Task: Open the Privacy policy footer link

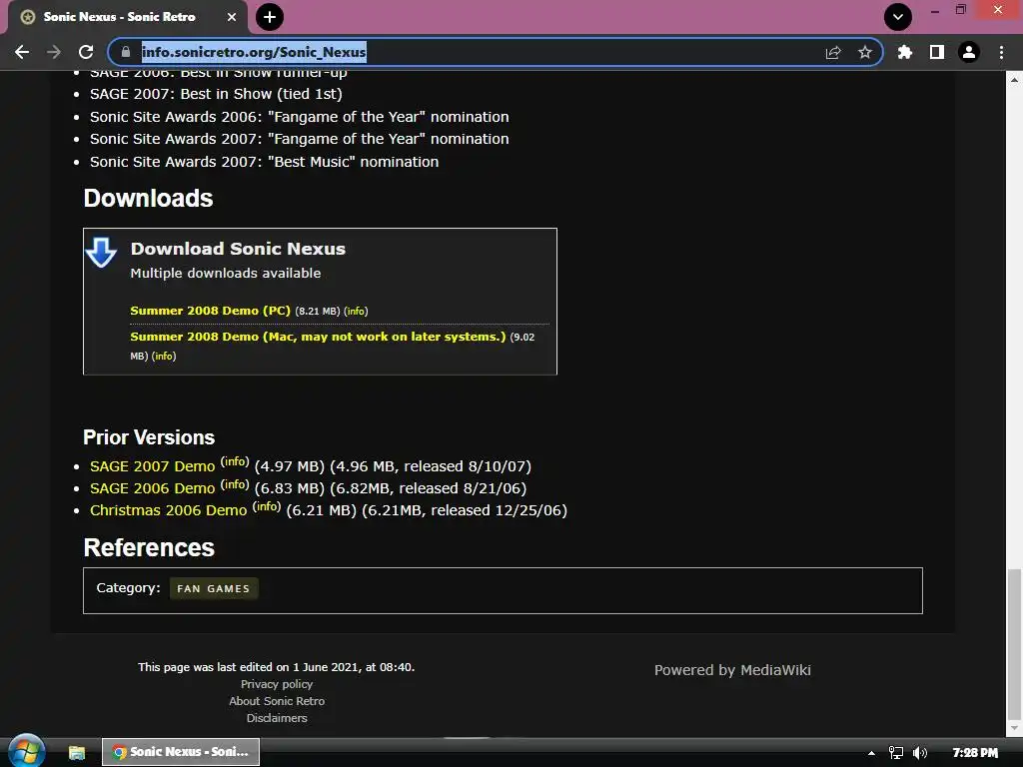Action: pyautogui.click(x=277, y=684)
